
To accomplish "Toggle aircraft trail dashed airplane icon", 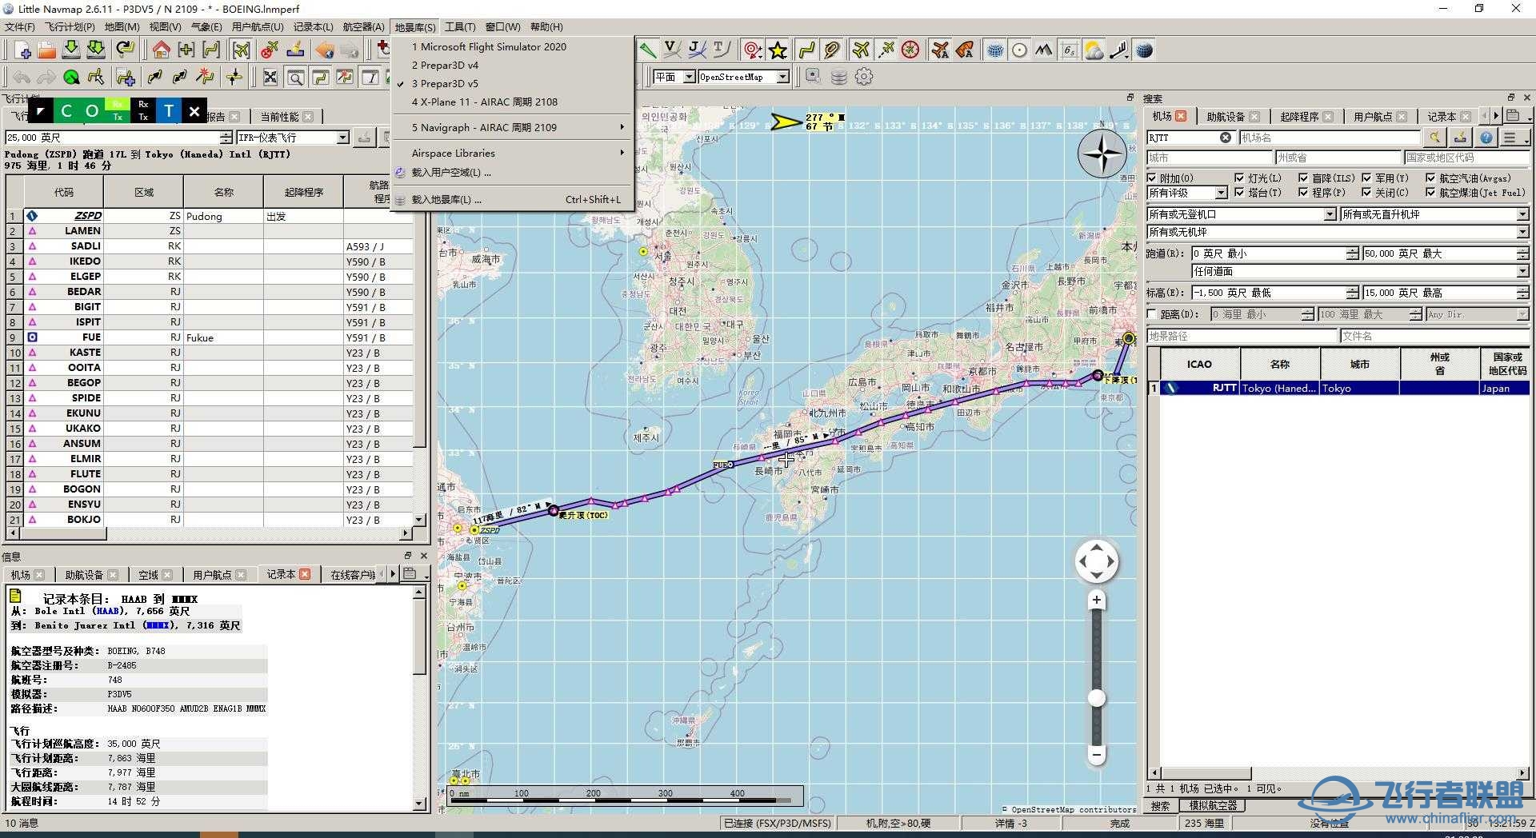I will (886, 50).
